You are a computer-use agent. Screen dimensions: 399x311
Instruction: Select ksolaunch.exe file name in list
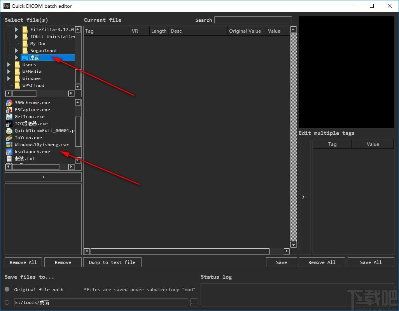pos(32,152)
